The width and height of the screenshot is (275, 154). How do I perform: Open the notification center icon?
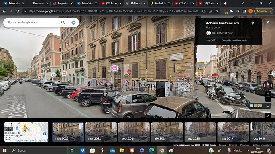click(269, 150)
